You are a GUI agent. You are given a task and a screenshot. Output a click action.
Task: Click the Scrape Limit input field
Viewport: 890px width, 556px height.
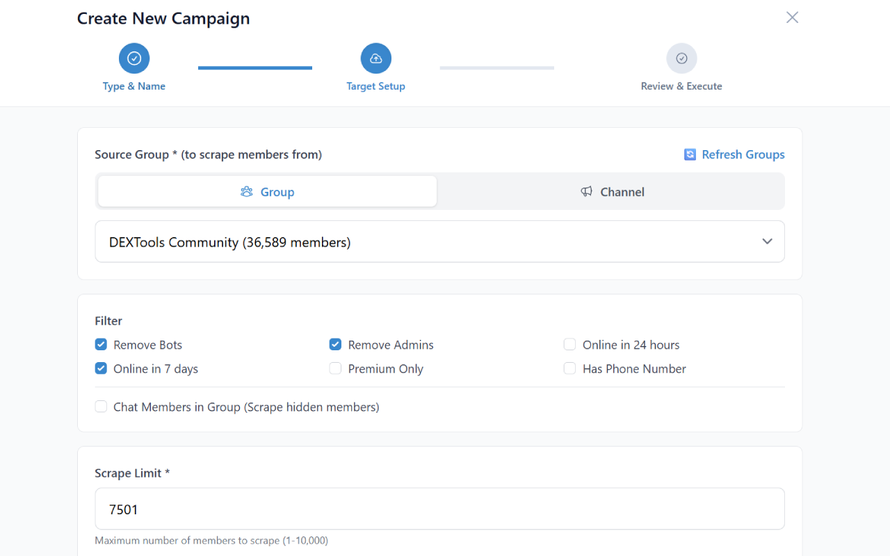point(439,509)
